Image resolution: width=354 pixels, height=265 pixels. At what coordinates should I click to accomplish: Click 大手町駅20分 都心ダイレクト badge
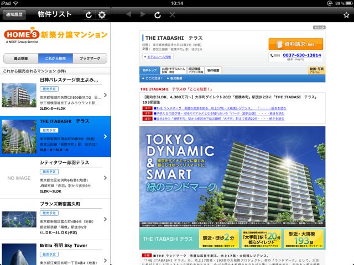pyautogui.click(x=262, y=239)
